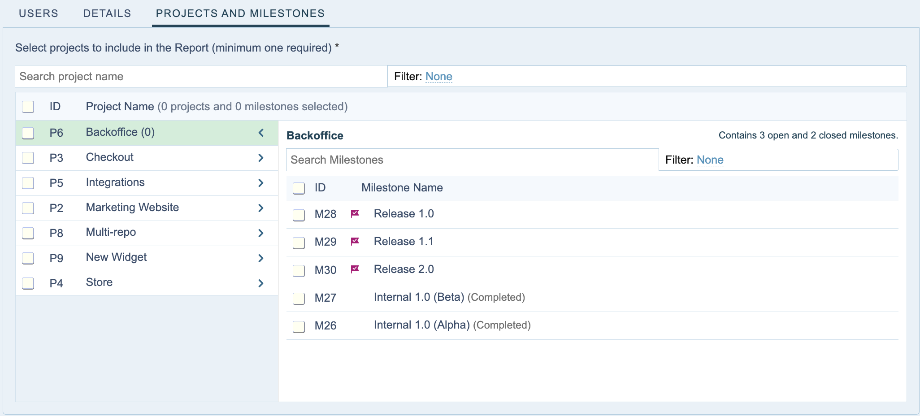Click the milestone Filter None link
The width and height of the screenshot is (920, 416).
[x=710, y=160]
